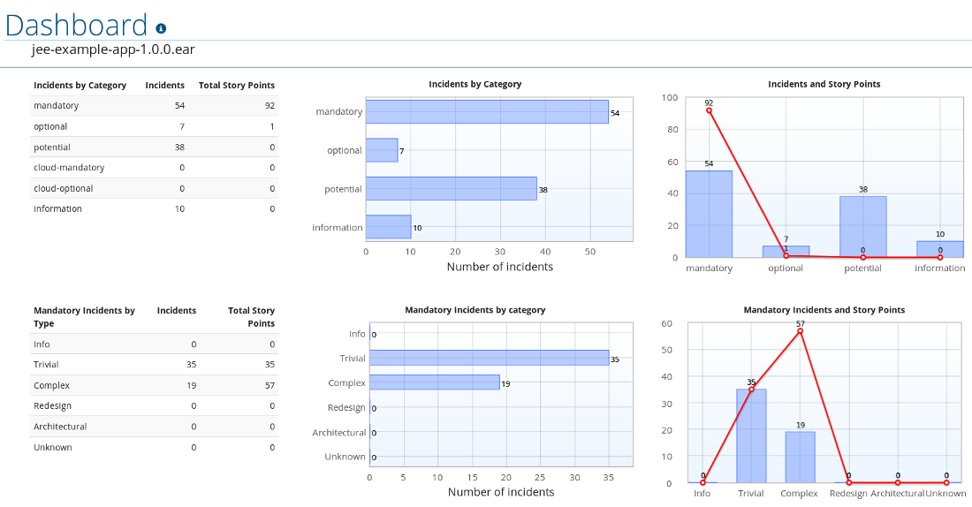Click the potential column showing 38
Screen dimensions: 972x507
(863, 227)
